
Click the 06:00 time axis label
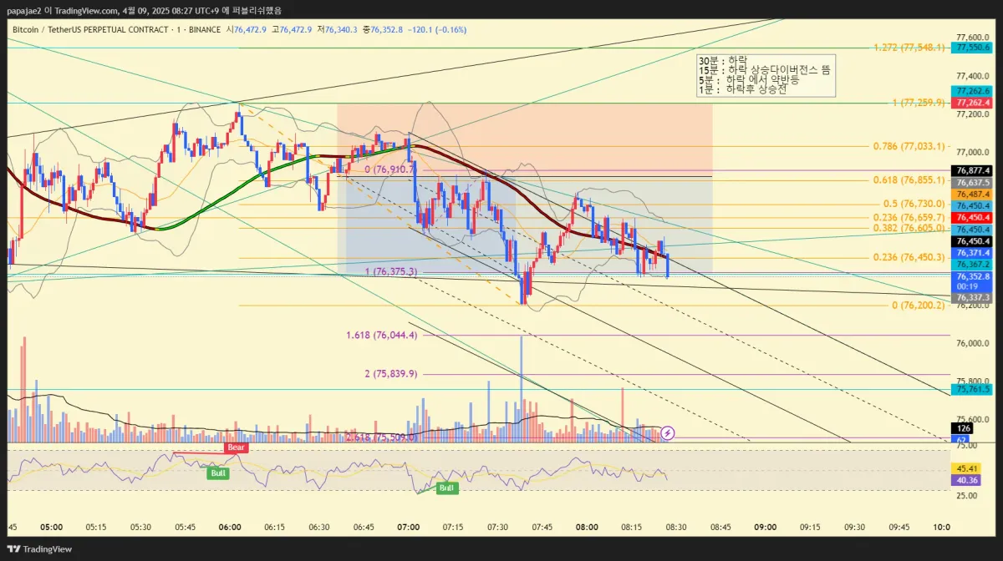[230, 527]
